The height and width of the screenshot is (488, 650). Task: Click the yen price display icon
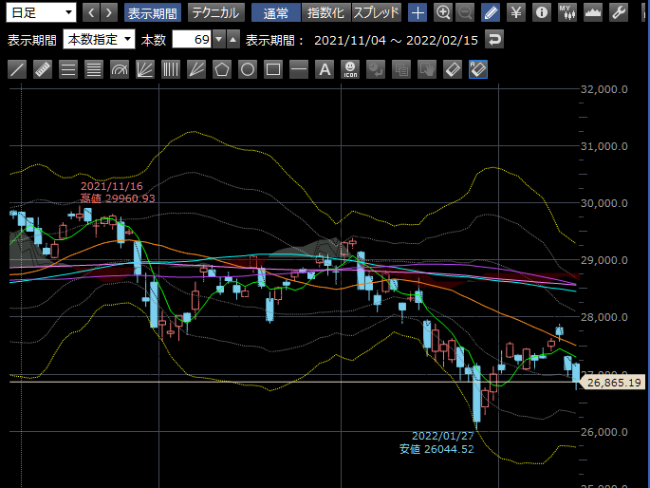[515, 13]
